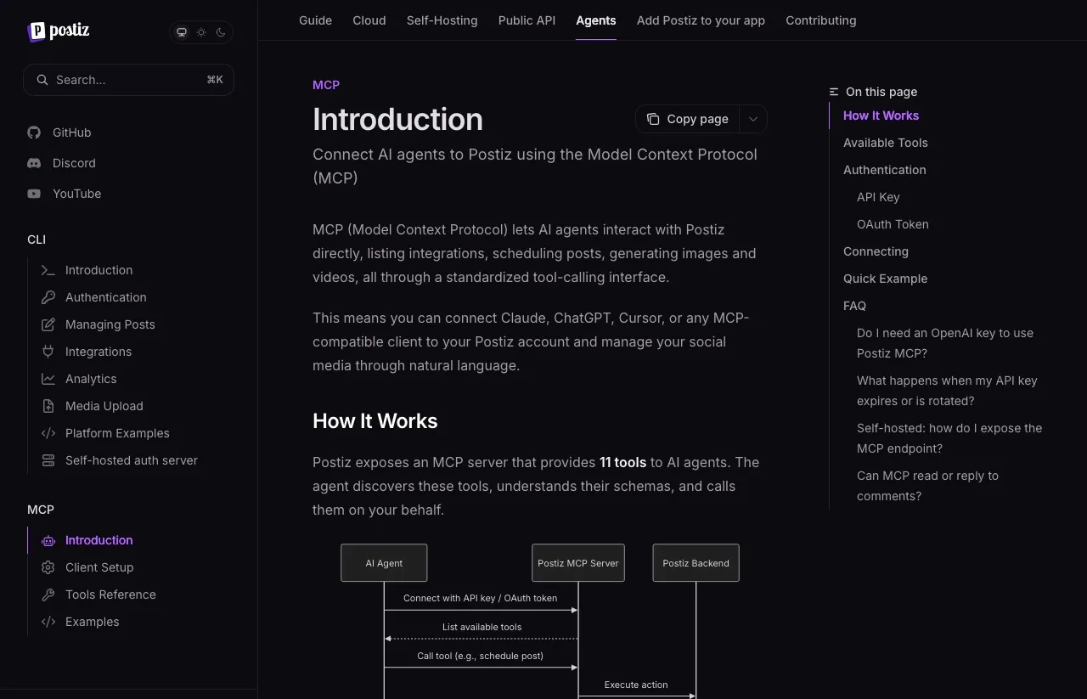Open 'Can MCP read or reply' link

(927, 486)
